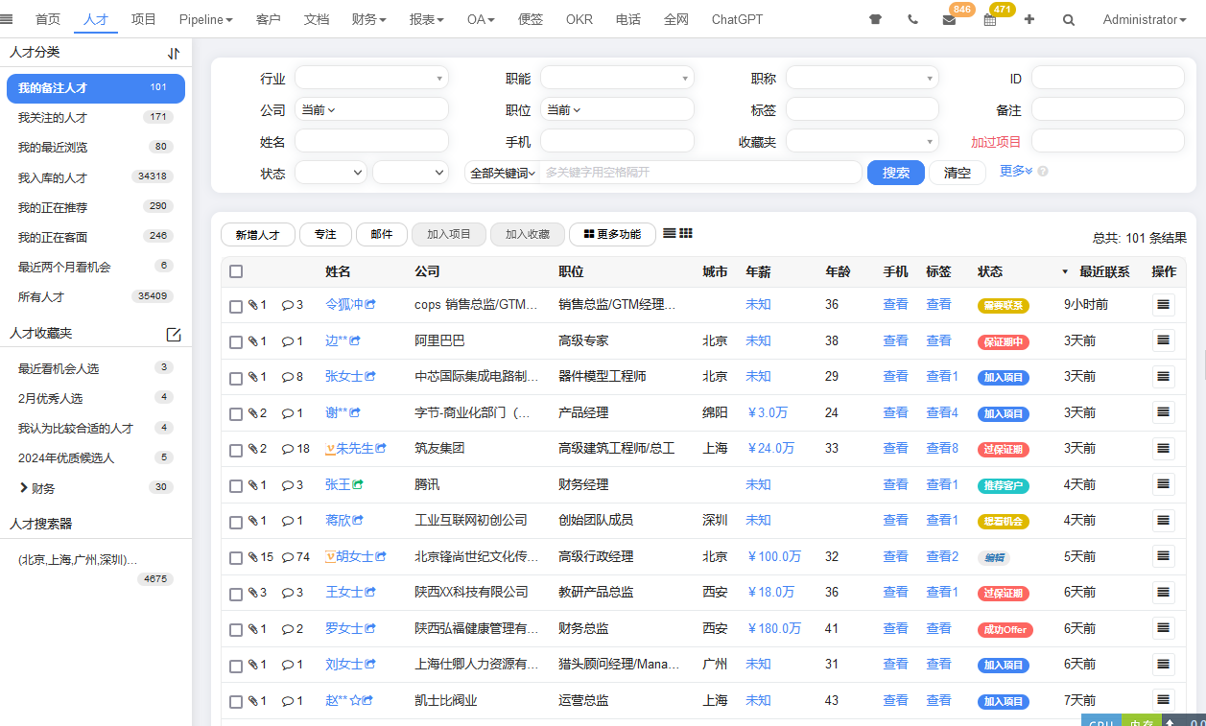Image resolution: width=1206 pixels, height=726 pixels.
Task: Tick the checkbox on 朱先生's row
Action: 235,448
